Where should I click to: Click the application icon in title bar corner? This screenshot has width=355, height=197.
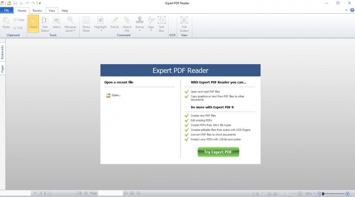(2, 3)
